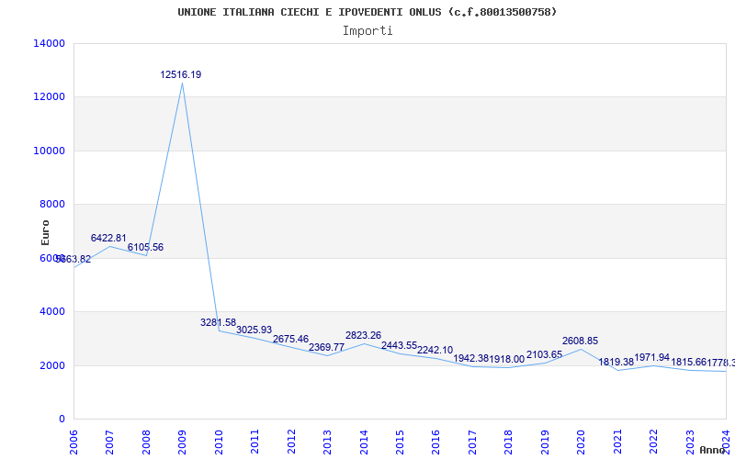This screenshot has height=459, width=735.
Task: Click the 4000 y-axis tick label
Action: (x=52, y=311)
